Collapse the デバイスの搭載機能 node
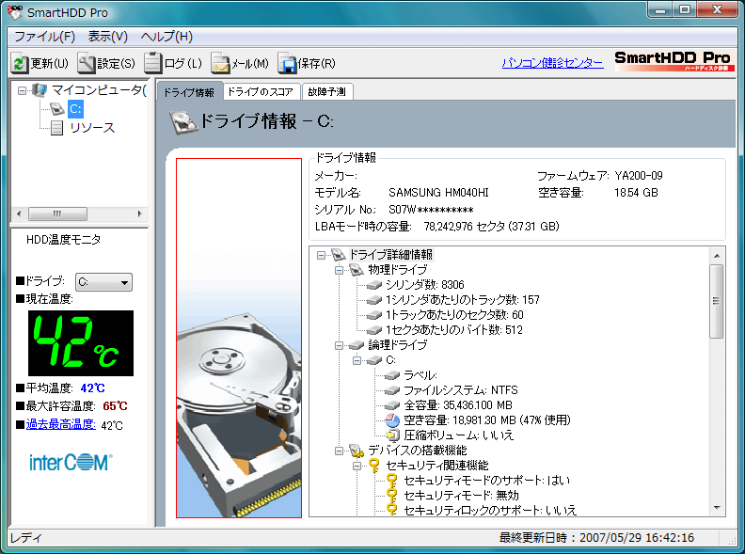Viewport: 745px width, 554px height. click(x=339, y=451)
